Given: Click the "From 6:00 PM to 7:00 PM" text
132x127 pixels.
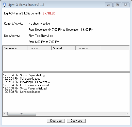Looking at the screenshot, I should 44,42.
